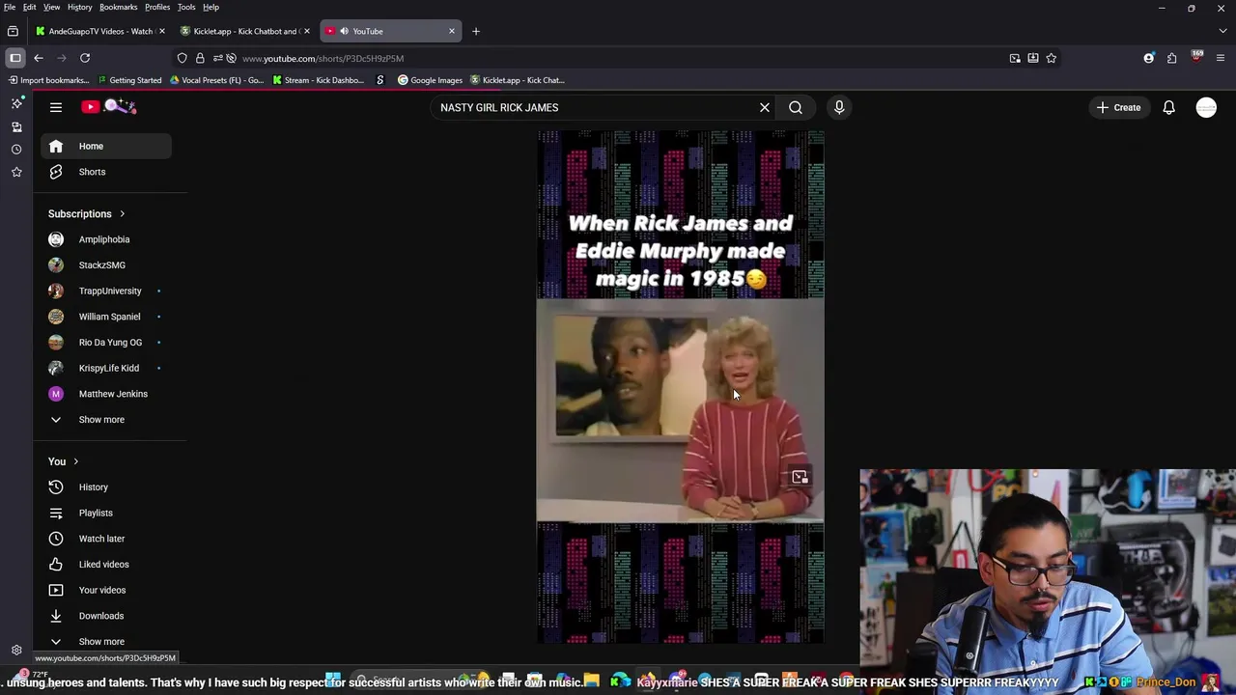The height and width of the screenshot is (695, 1236).
Task: Bookmark this page with the star
Action: (x=1051, y=58)
